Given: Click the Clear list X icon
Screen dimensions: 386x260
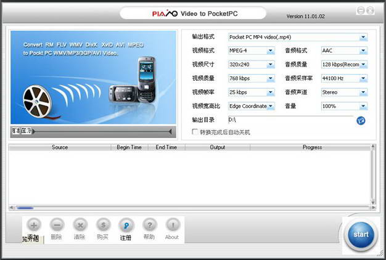Looking at the screenshot, I should [x=80, y=225].
